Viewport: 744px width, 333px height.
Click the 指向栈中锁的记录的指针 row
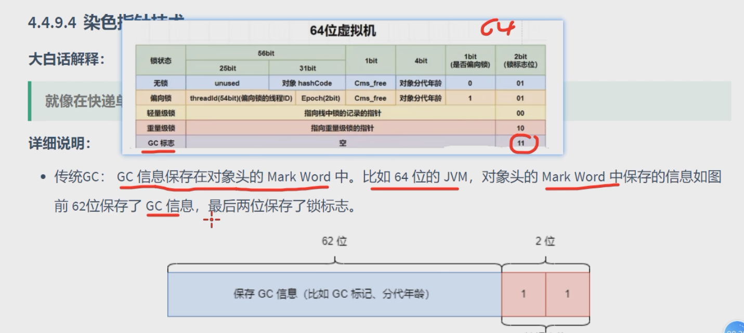pos(341,113)
